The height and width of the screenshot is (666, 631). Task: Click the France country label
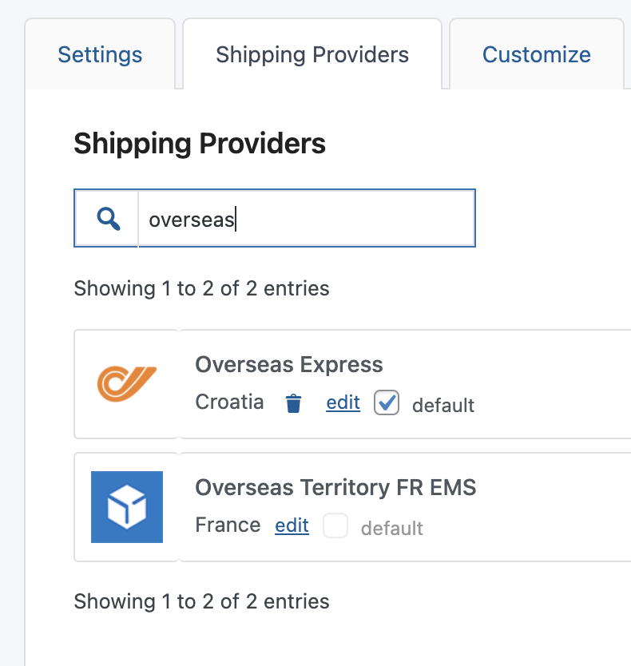tap(228, 525)
